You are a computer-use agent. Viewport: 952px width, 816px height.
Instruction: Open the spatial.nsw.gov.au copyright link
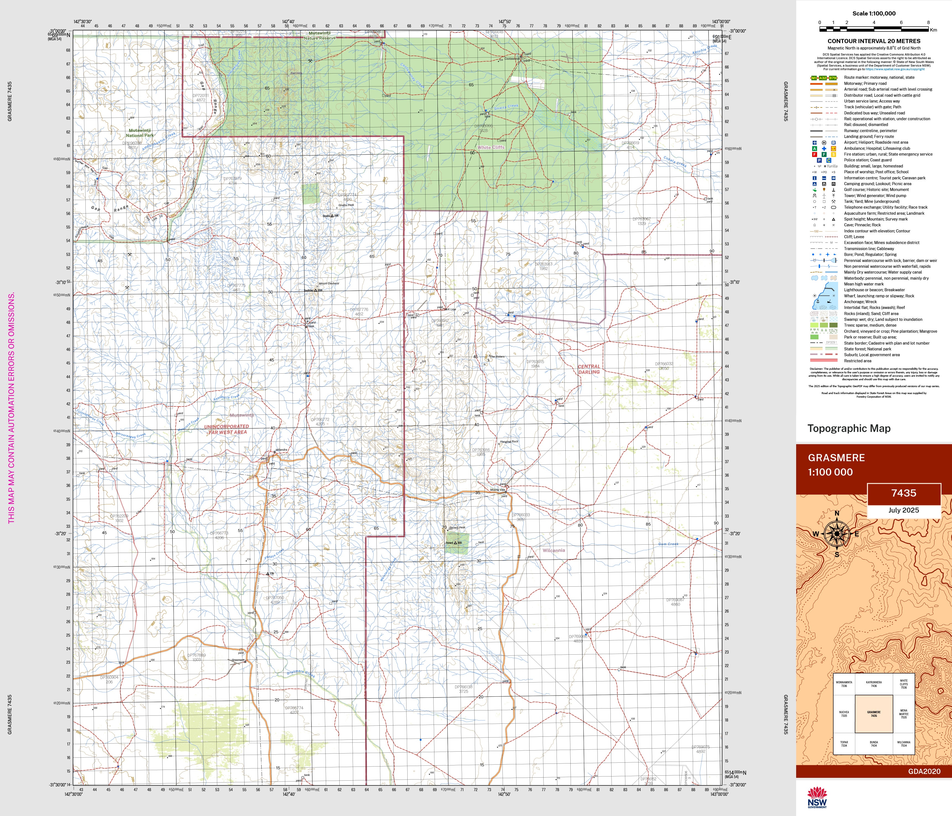point(895,69)
